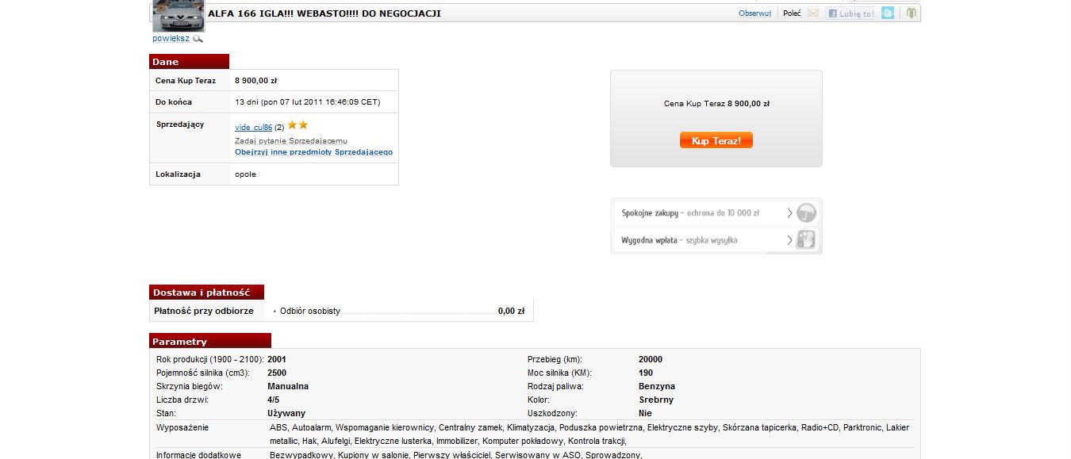Click the fuel type value Benzyna
This screenshot has width=1071, height=459.
pos(657,386)
